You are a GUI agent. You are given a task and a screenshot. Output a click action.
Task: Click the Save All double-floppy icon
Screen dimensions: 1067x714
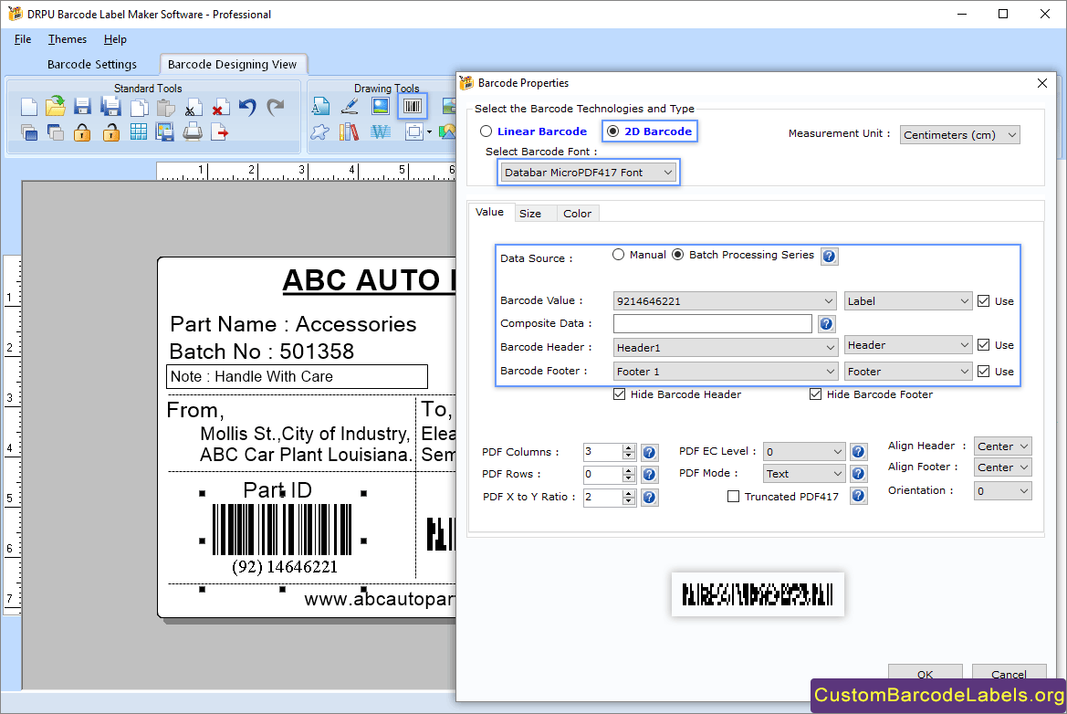point(110,106)
